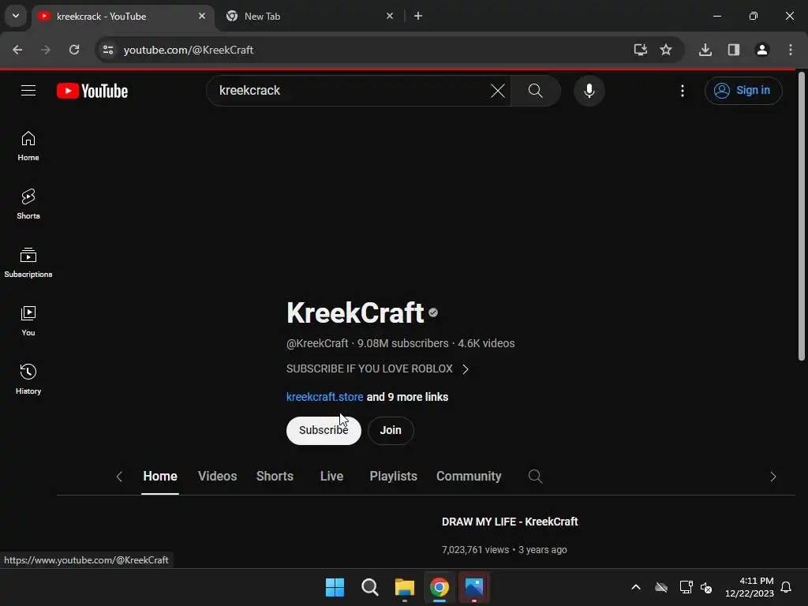808x606 pixels.
Task: Open Chrome downloads icon
Action: (x=705, y=50)
